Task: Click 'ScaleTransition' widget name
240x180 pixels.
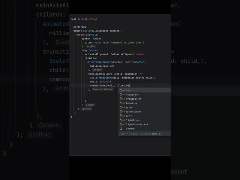Action: (x=100, y=78)
